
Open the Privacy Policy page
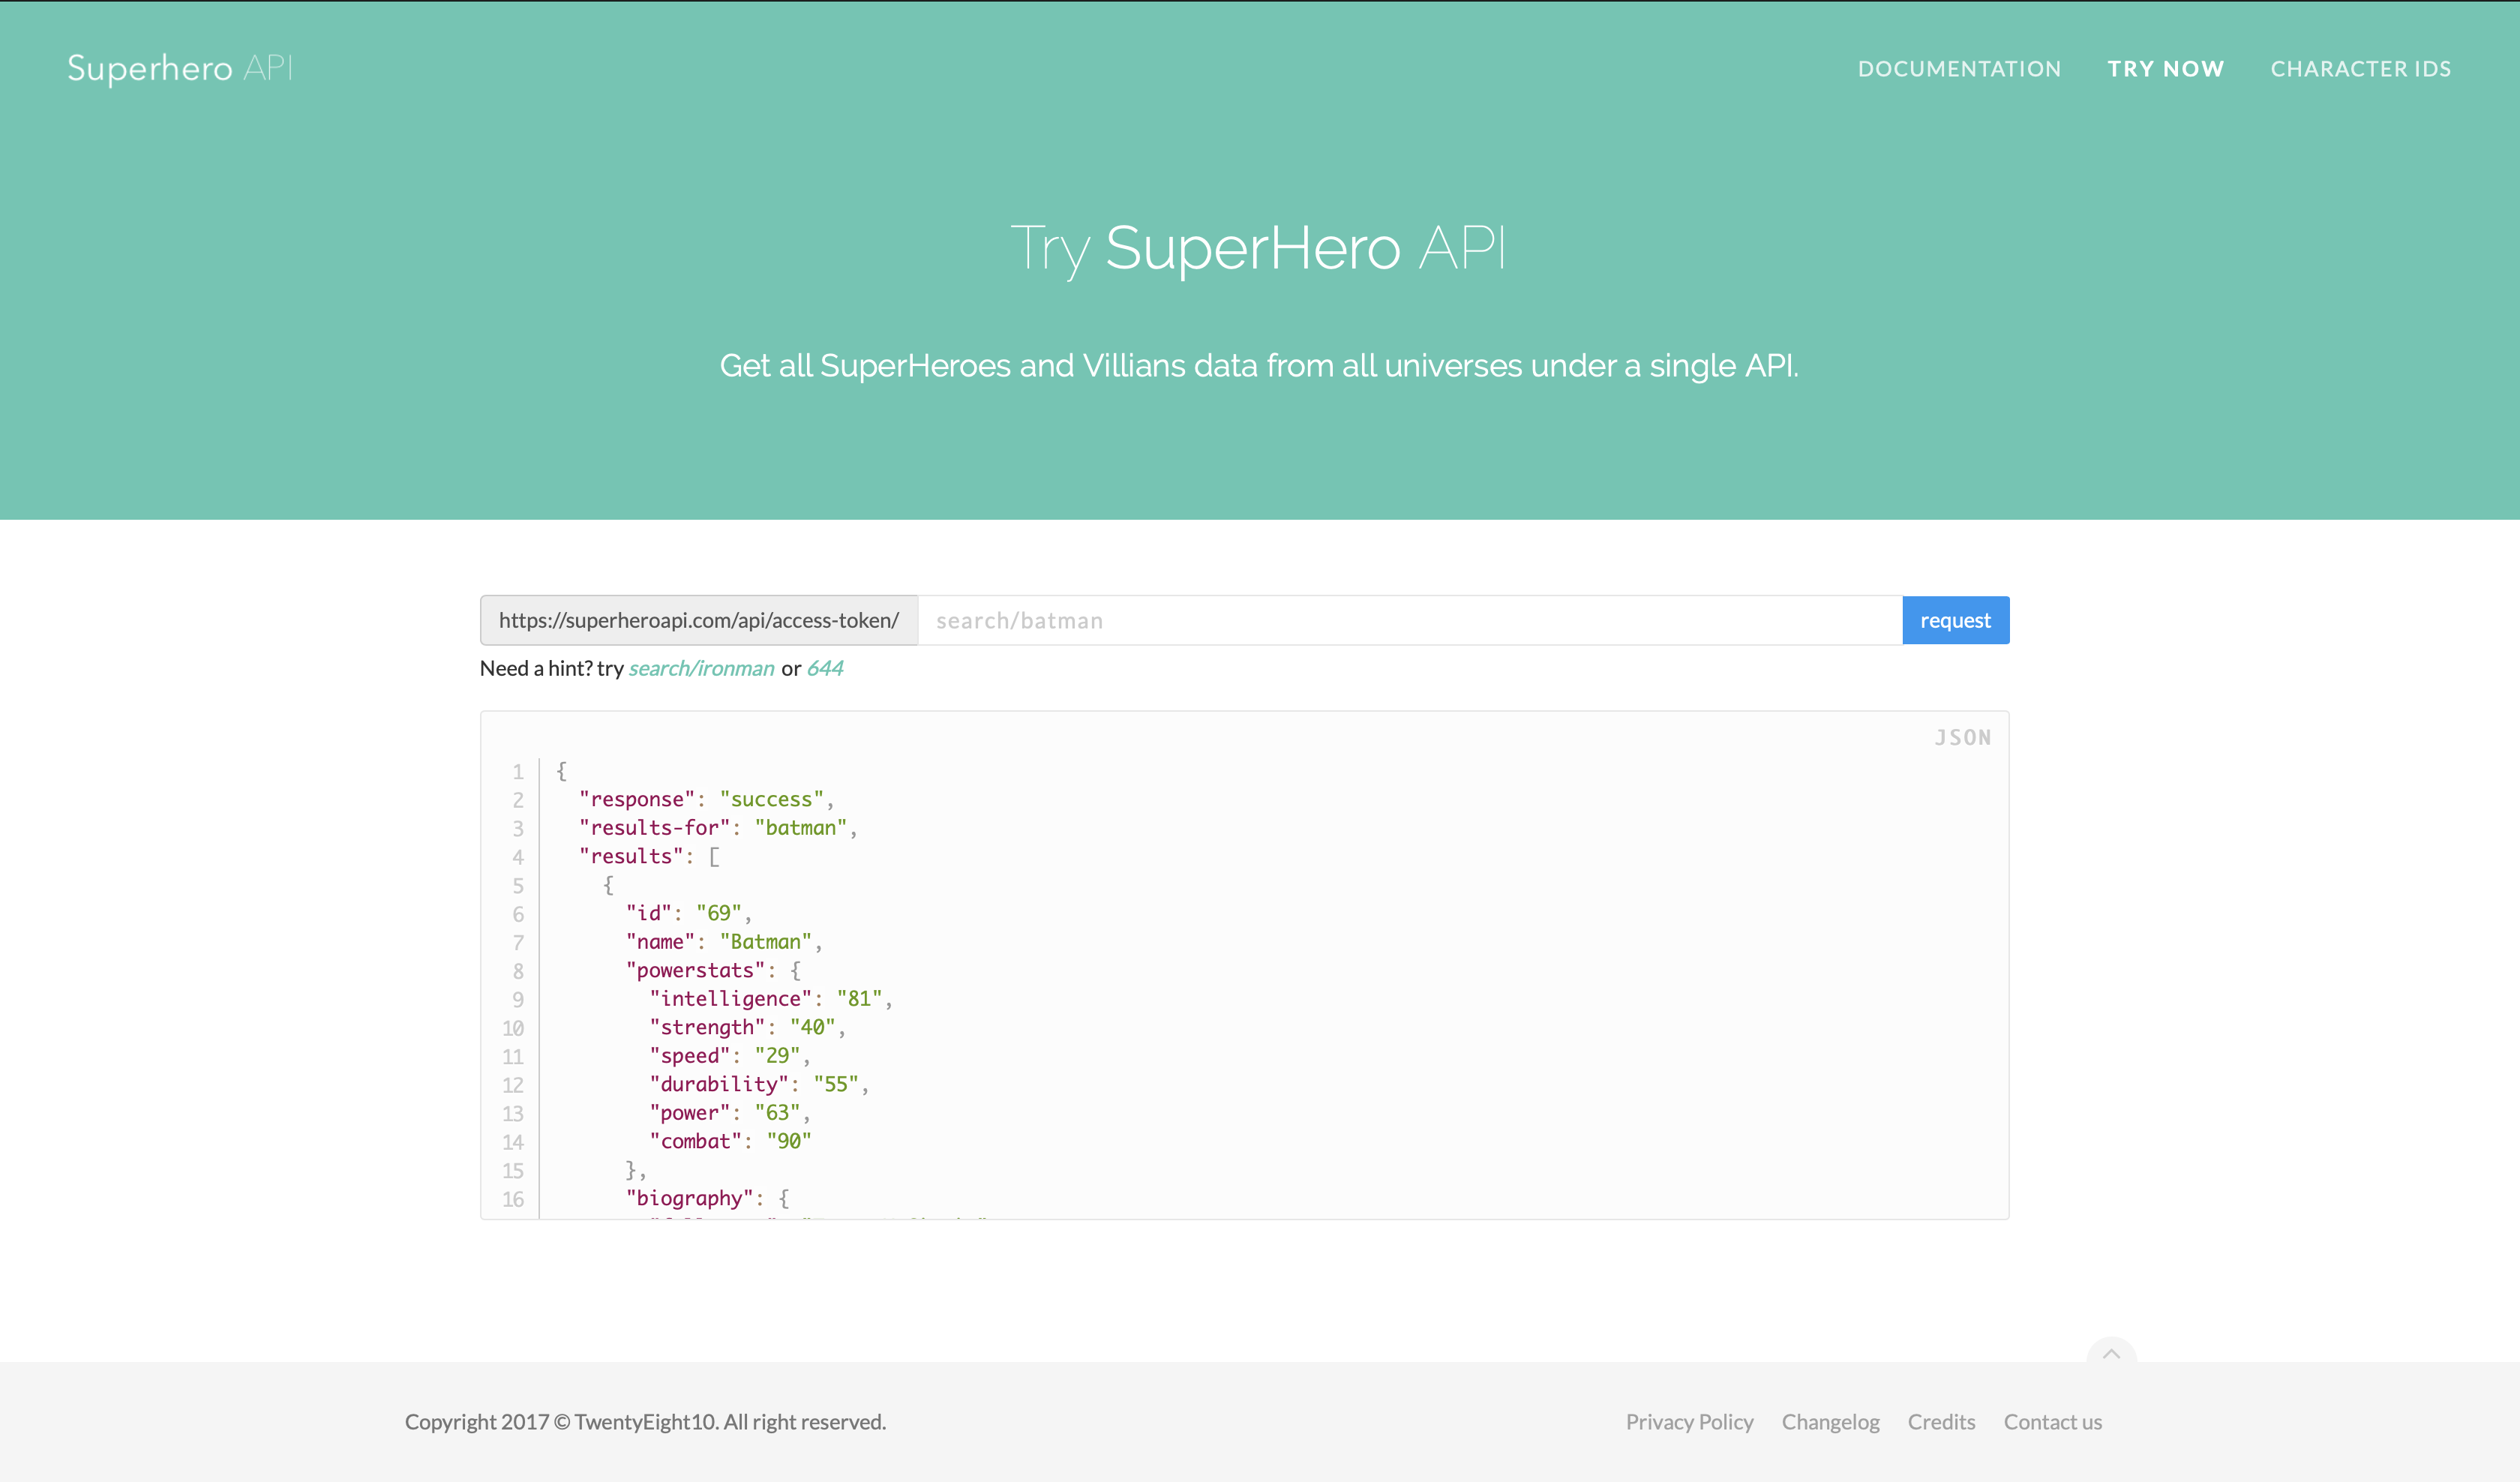coord(1689,1421)
